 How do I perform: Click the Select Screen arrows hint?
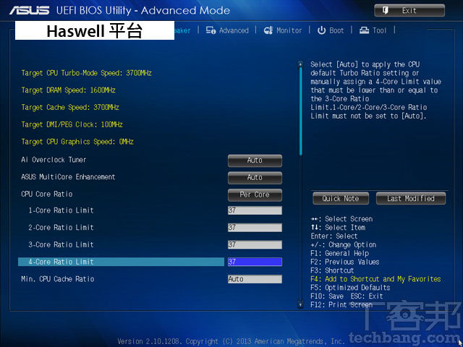341,219
